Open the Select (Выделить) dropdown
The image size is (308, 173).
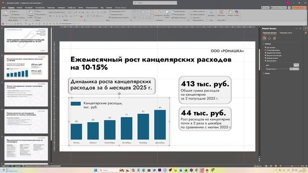tap(195, 17)
